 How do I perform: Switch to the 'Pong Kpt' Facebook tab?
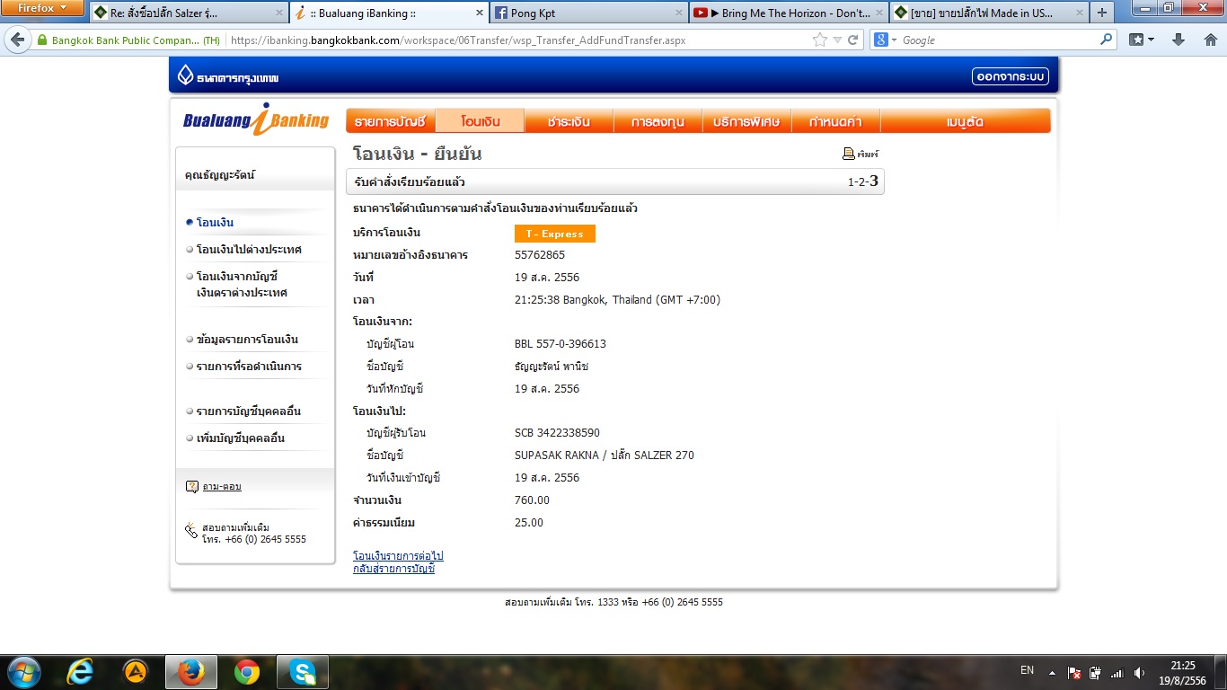point(589,13)
